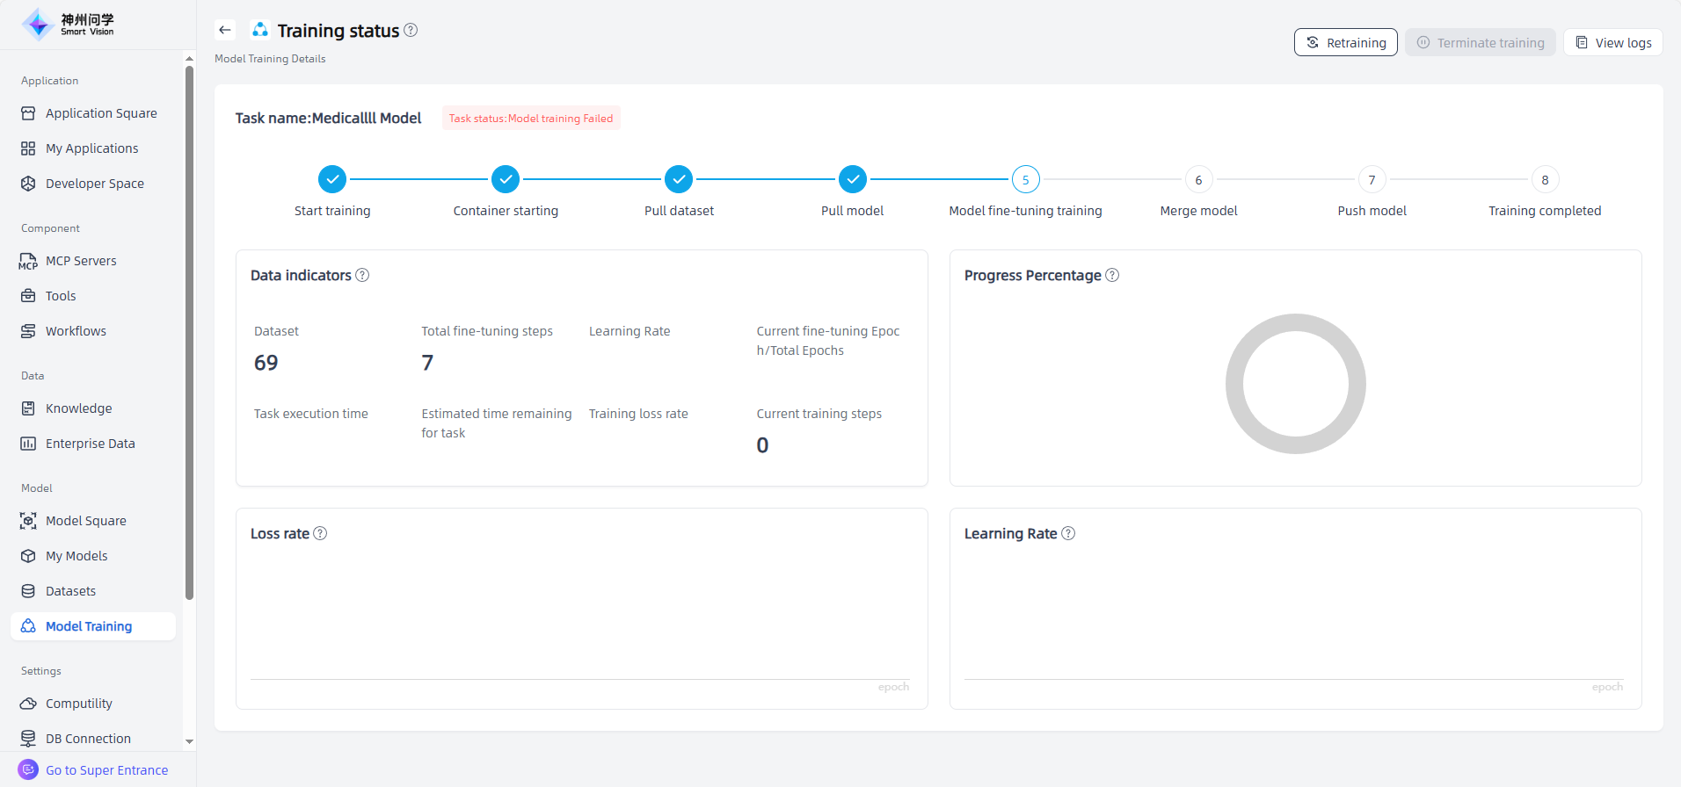Click the Data indicators help icon

click(x=362, y=275)
